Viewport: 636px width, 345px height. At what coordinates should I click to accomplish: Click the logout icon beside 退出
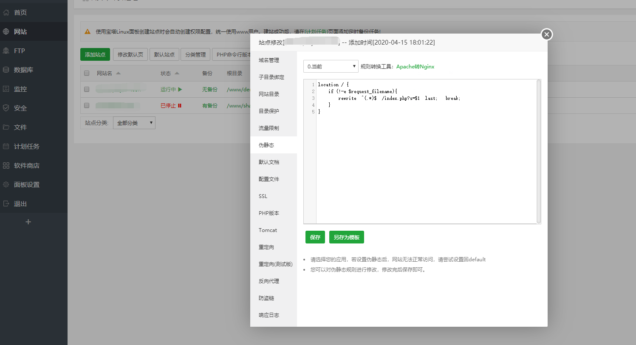[x=6, y=204]
